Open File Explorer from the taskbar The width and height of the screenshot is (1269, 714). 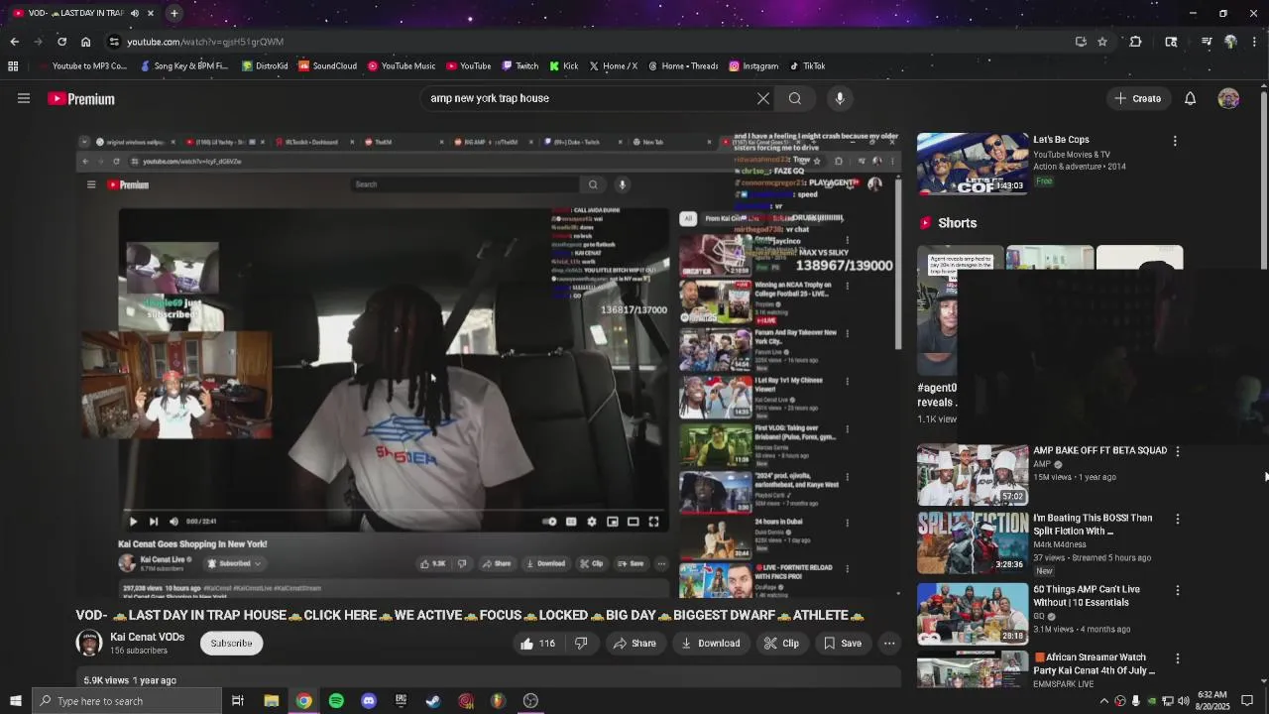[271, 701]
